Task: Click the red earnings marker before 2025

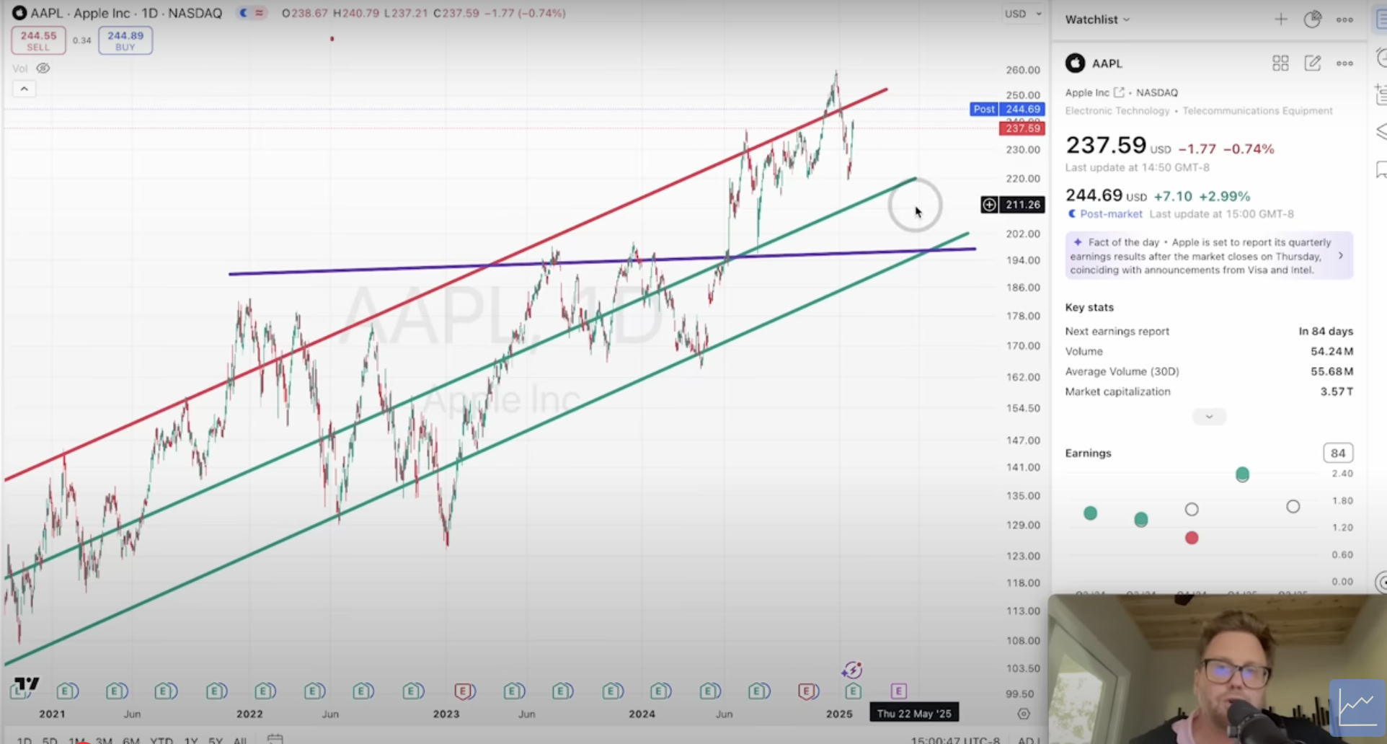Action: pyautogui.click(x=808, y=691)
